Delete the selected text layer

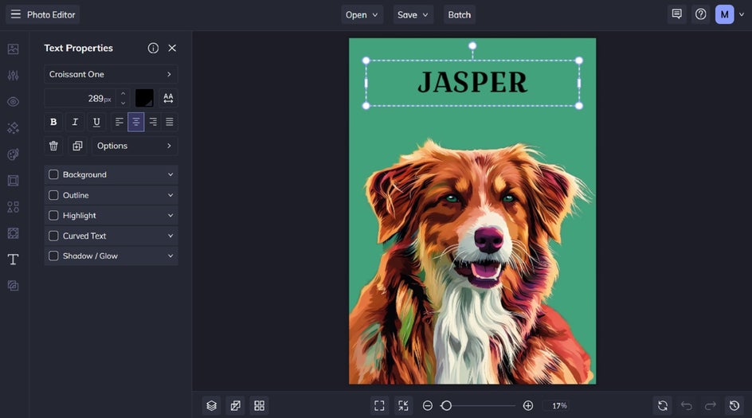coord(53,146)
